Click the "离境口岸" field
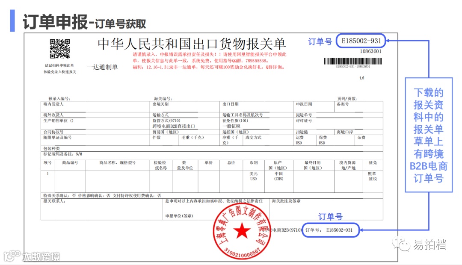Screen dimensions: 462x265 (x=358, y=132)
